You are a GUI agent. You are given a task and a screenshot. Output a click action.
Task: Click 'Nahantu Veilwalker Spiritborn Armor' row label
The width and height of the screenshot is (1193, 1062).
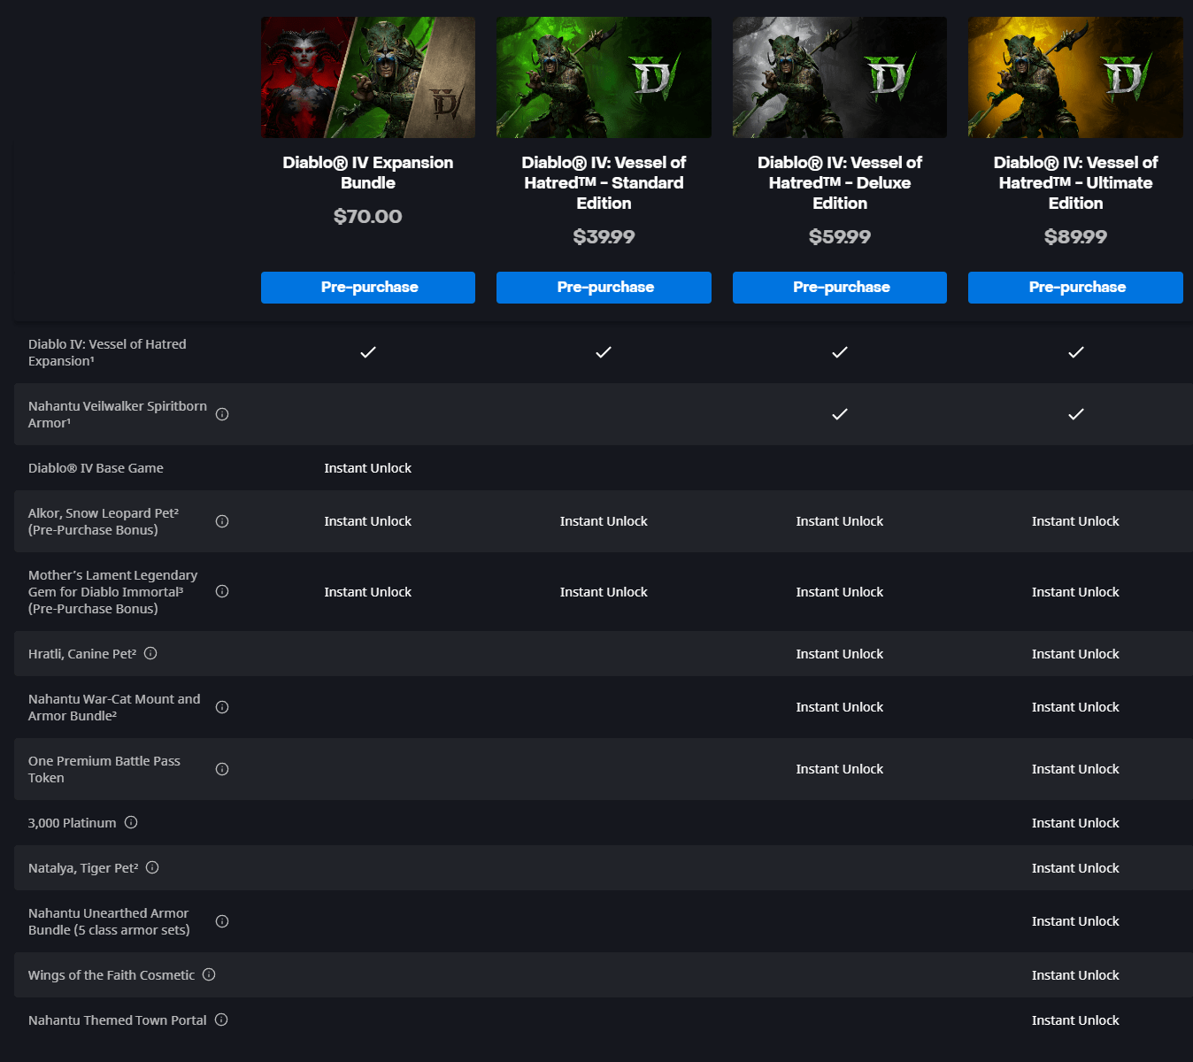(118, 414)
